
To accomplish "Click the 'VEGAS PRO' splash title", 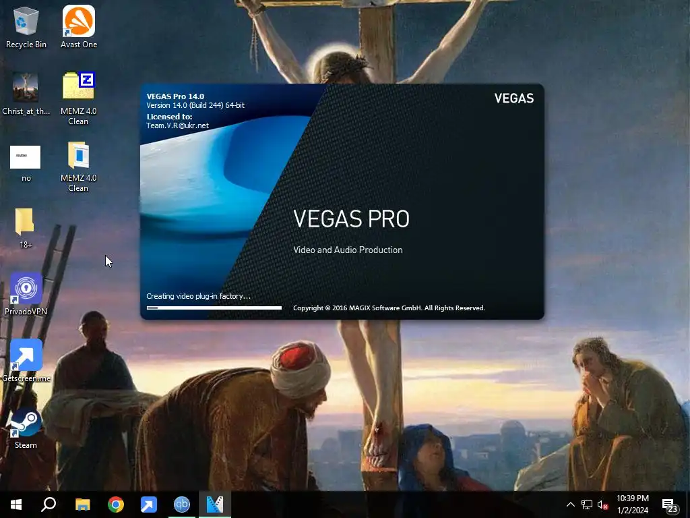I will [x=351, y=219].
